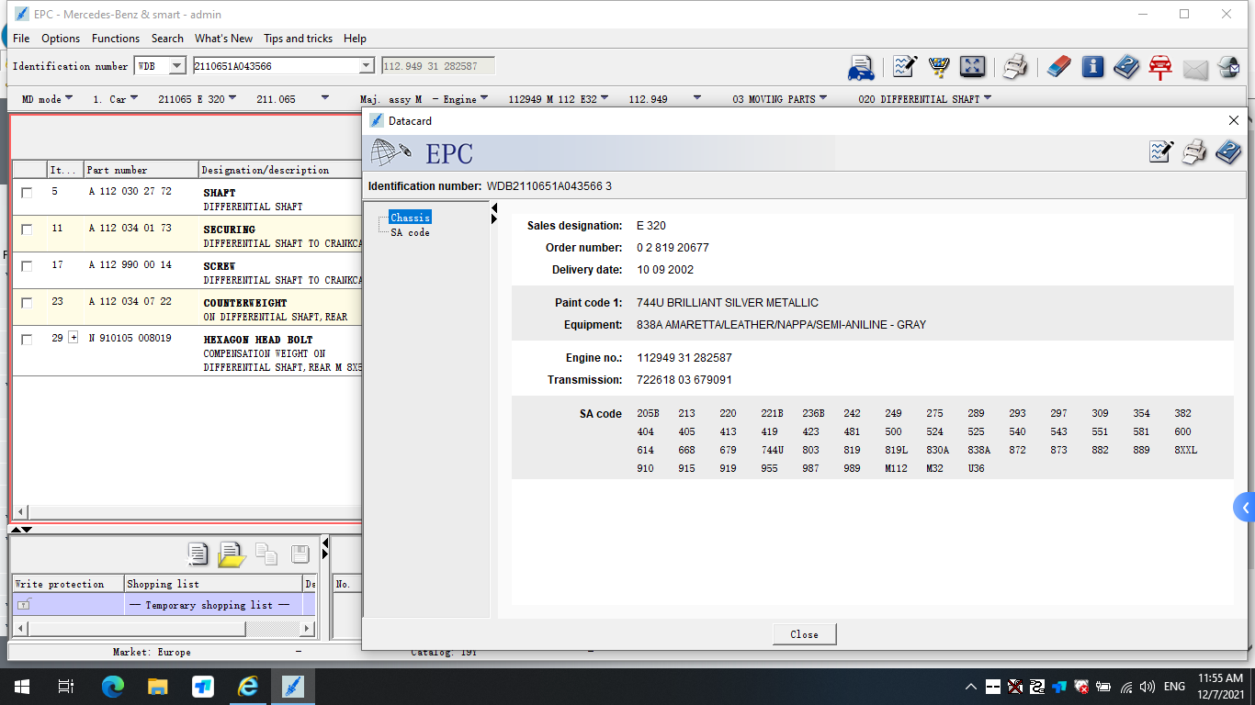This screenshot has width=1255, height=705.
Task: Show hidden icons in the system tray
Action: [970, 687]
